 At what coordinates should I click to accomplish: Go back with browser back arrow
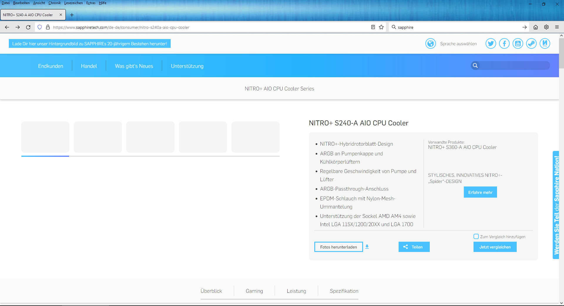(7, 27)
